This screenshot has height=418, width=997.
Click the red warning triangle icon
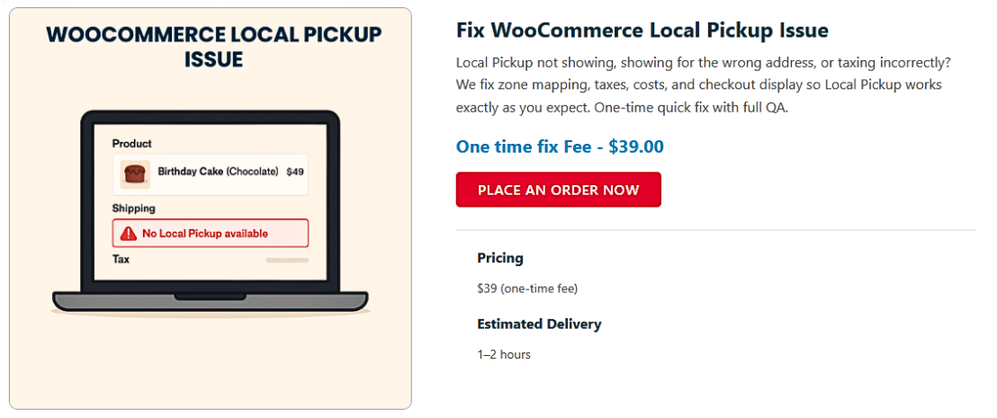(x=128, y=234)
